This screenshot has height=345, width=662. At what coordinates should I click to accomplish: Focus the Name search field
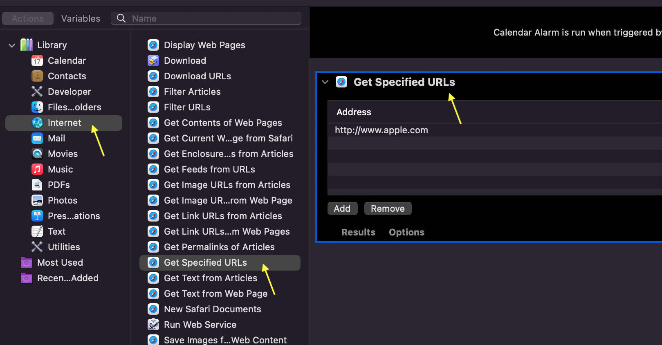pos(206,18)
